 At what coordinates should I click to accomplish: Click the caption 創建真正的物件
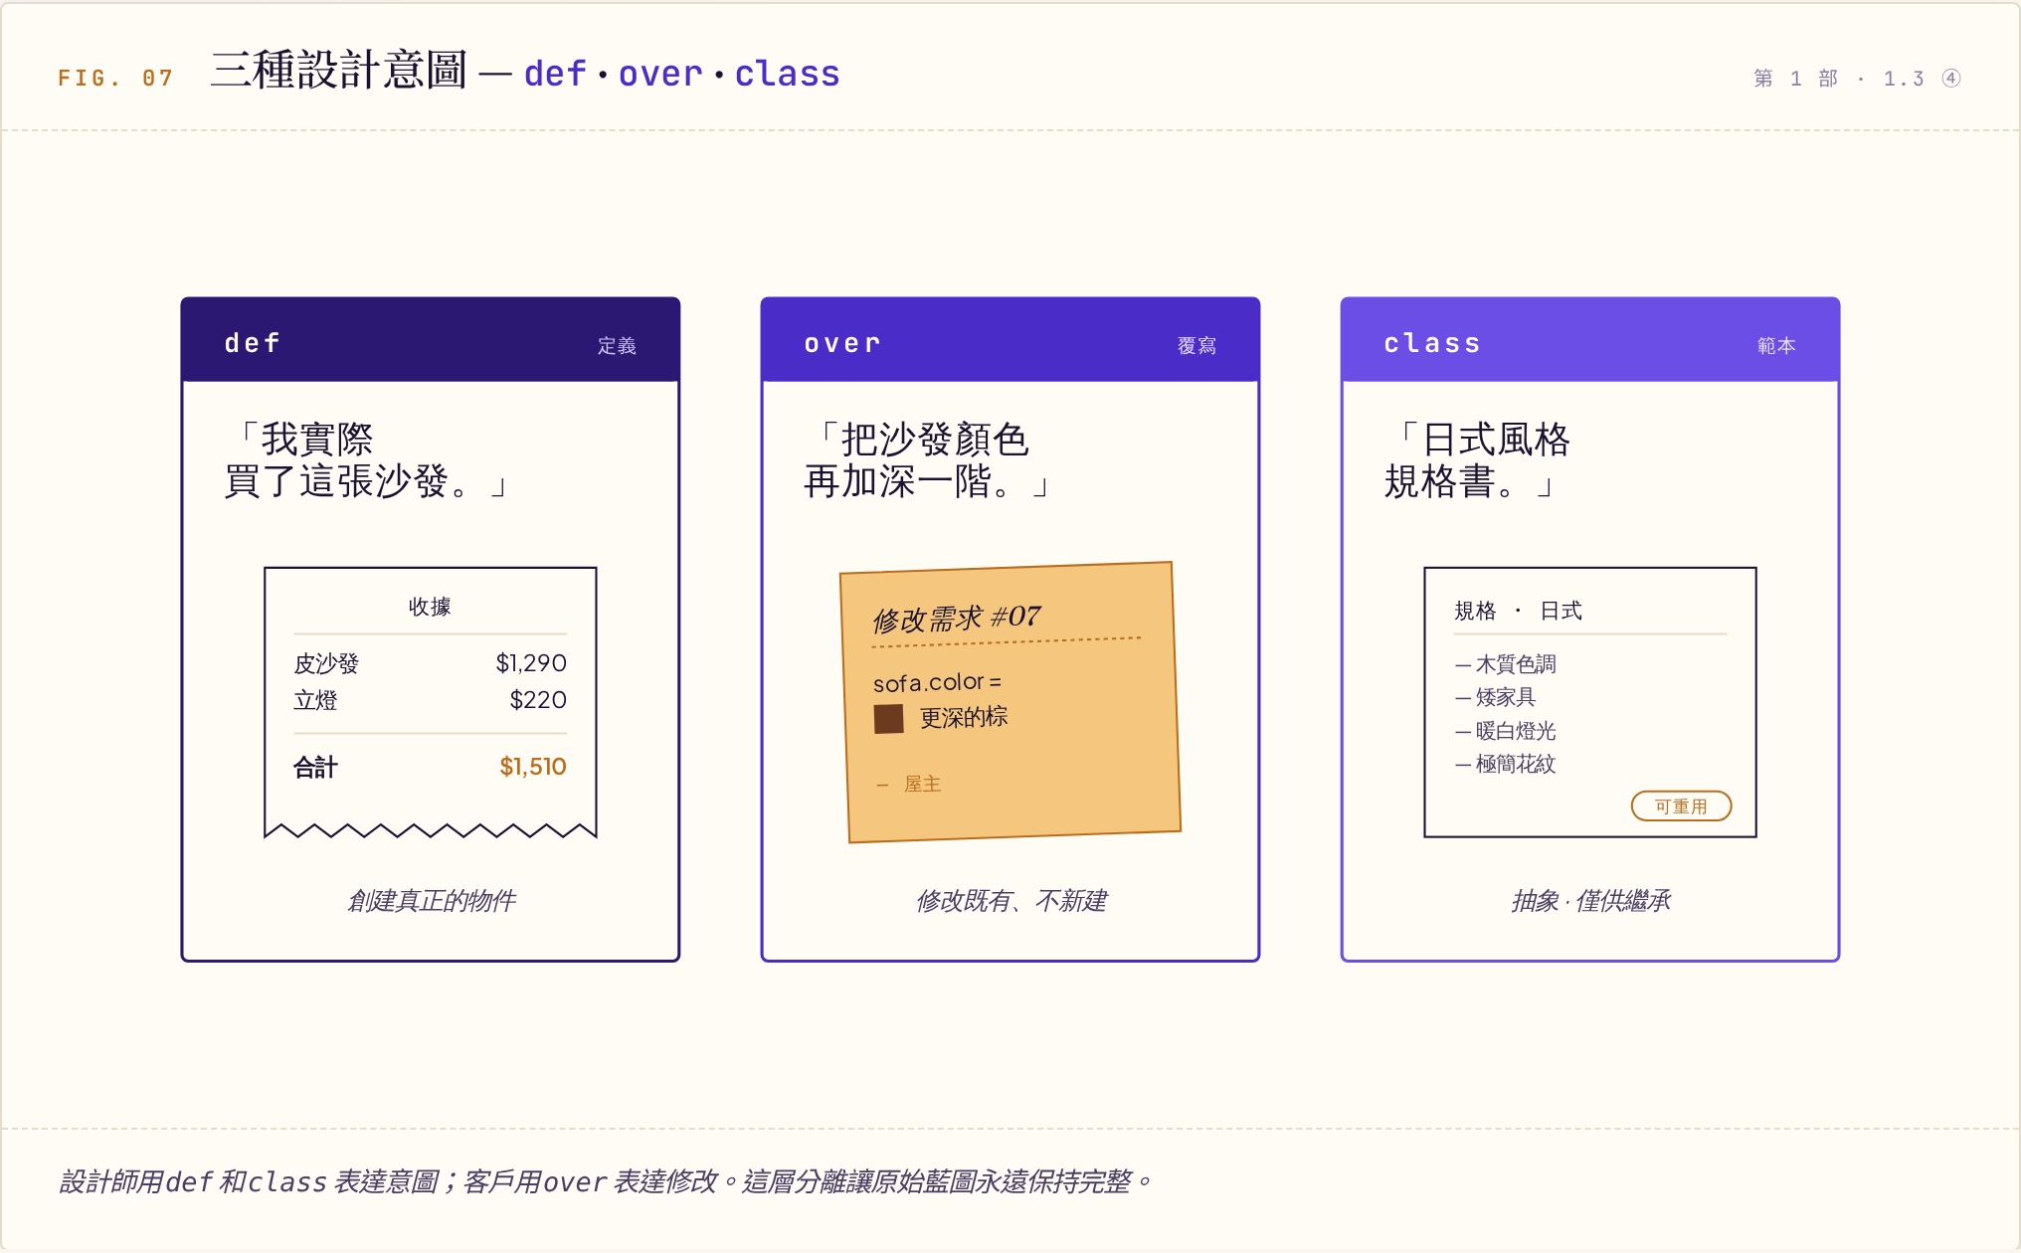431,901
